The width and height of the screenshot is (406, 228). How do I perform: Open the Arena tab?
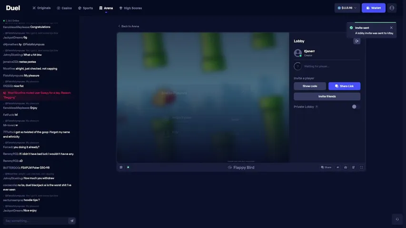pyautogui.click(x=106, y=8)
